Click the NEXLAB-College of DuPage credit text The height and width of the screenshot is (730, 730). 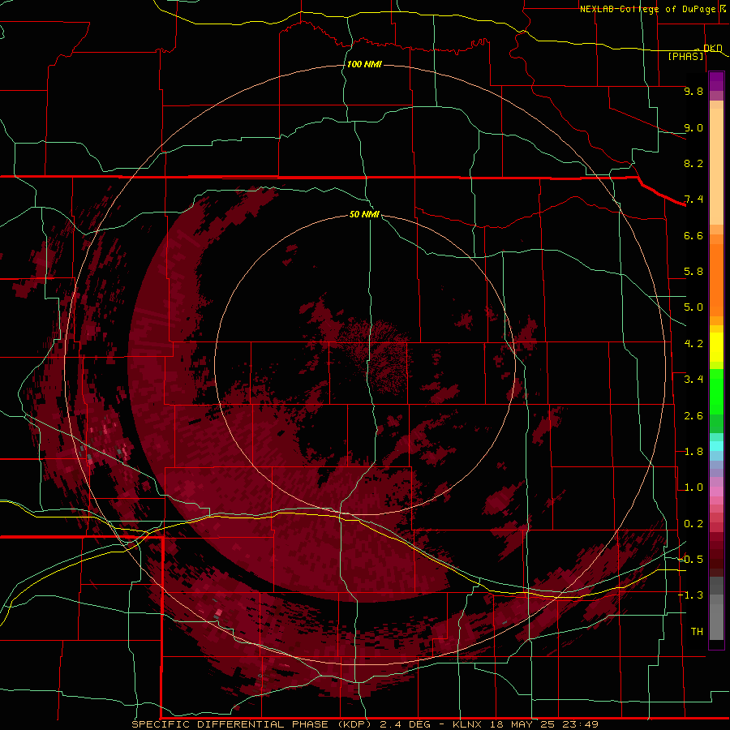coord(647,9)
